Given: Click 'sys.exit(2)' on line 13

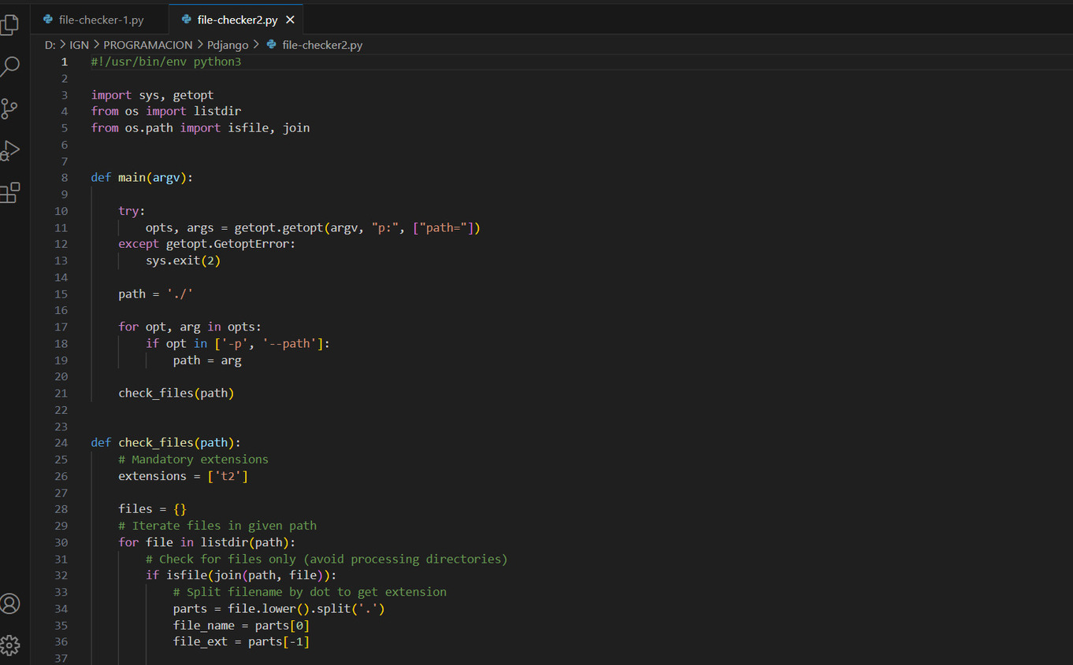Looking at the screenshot, I should click(184, 260).
